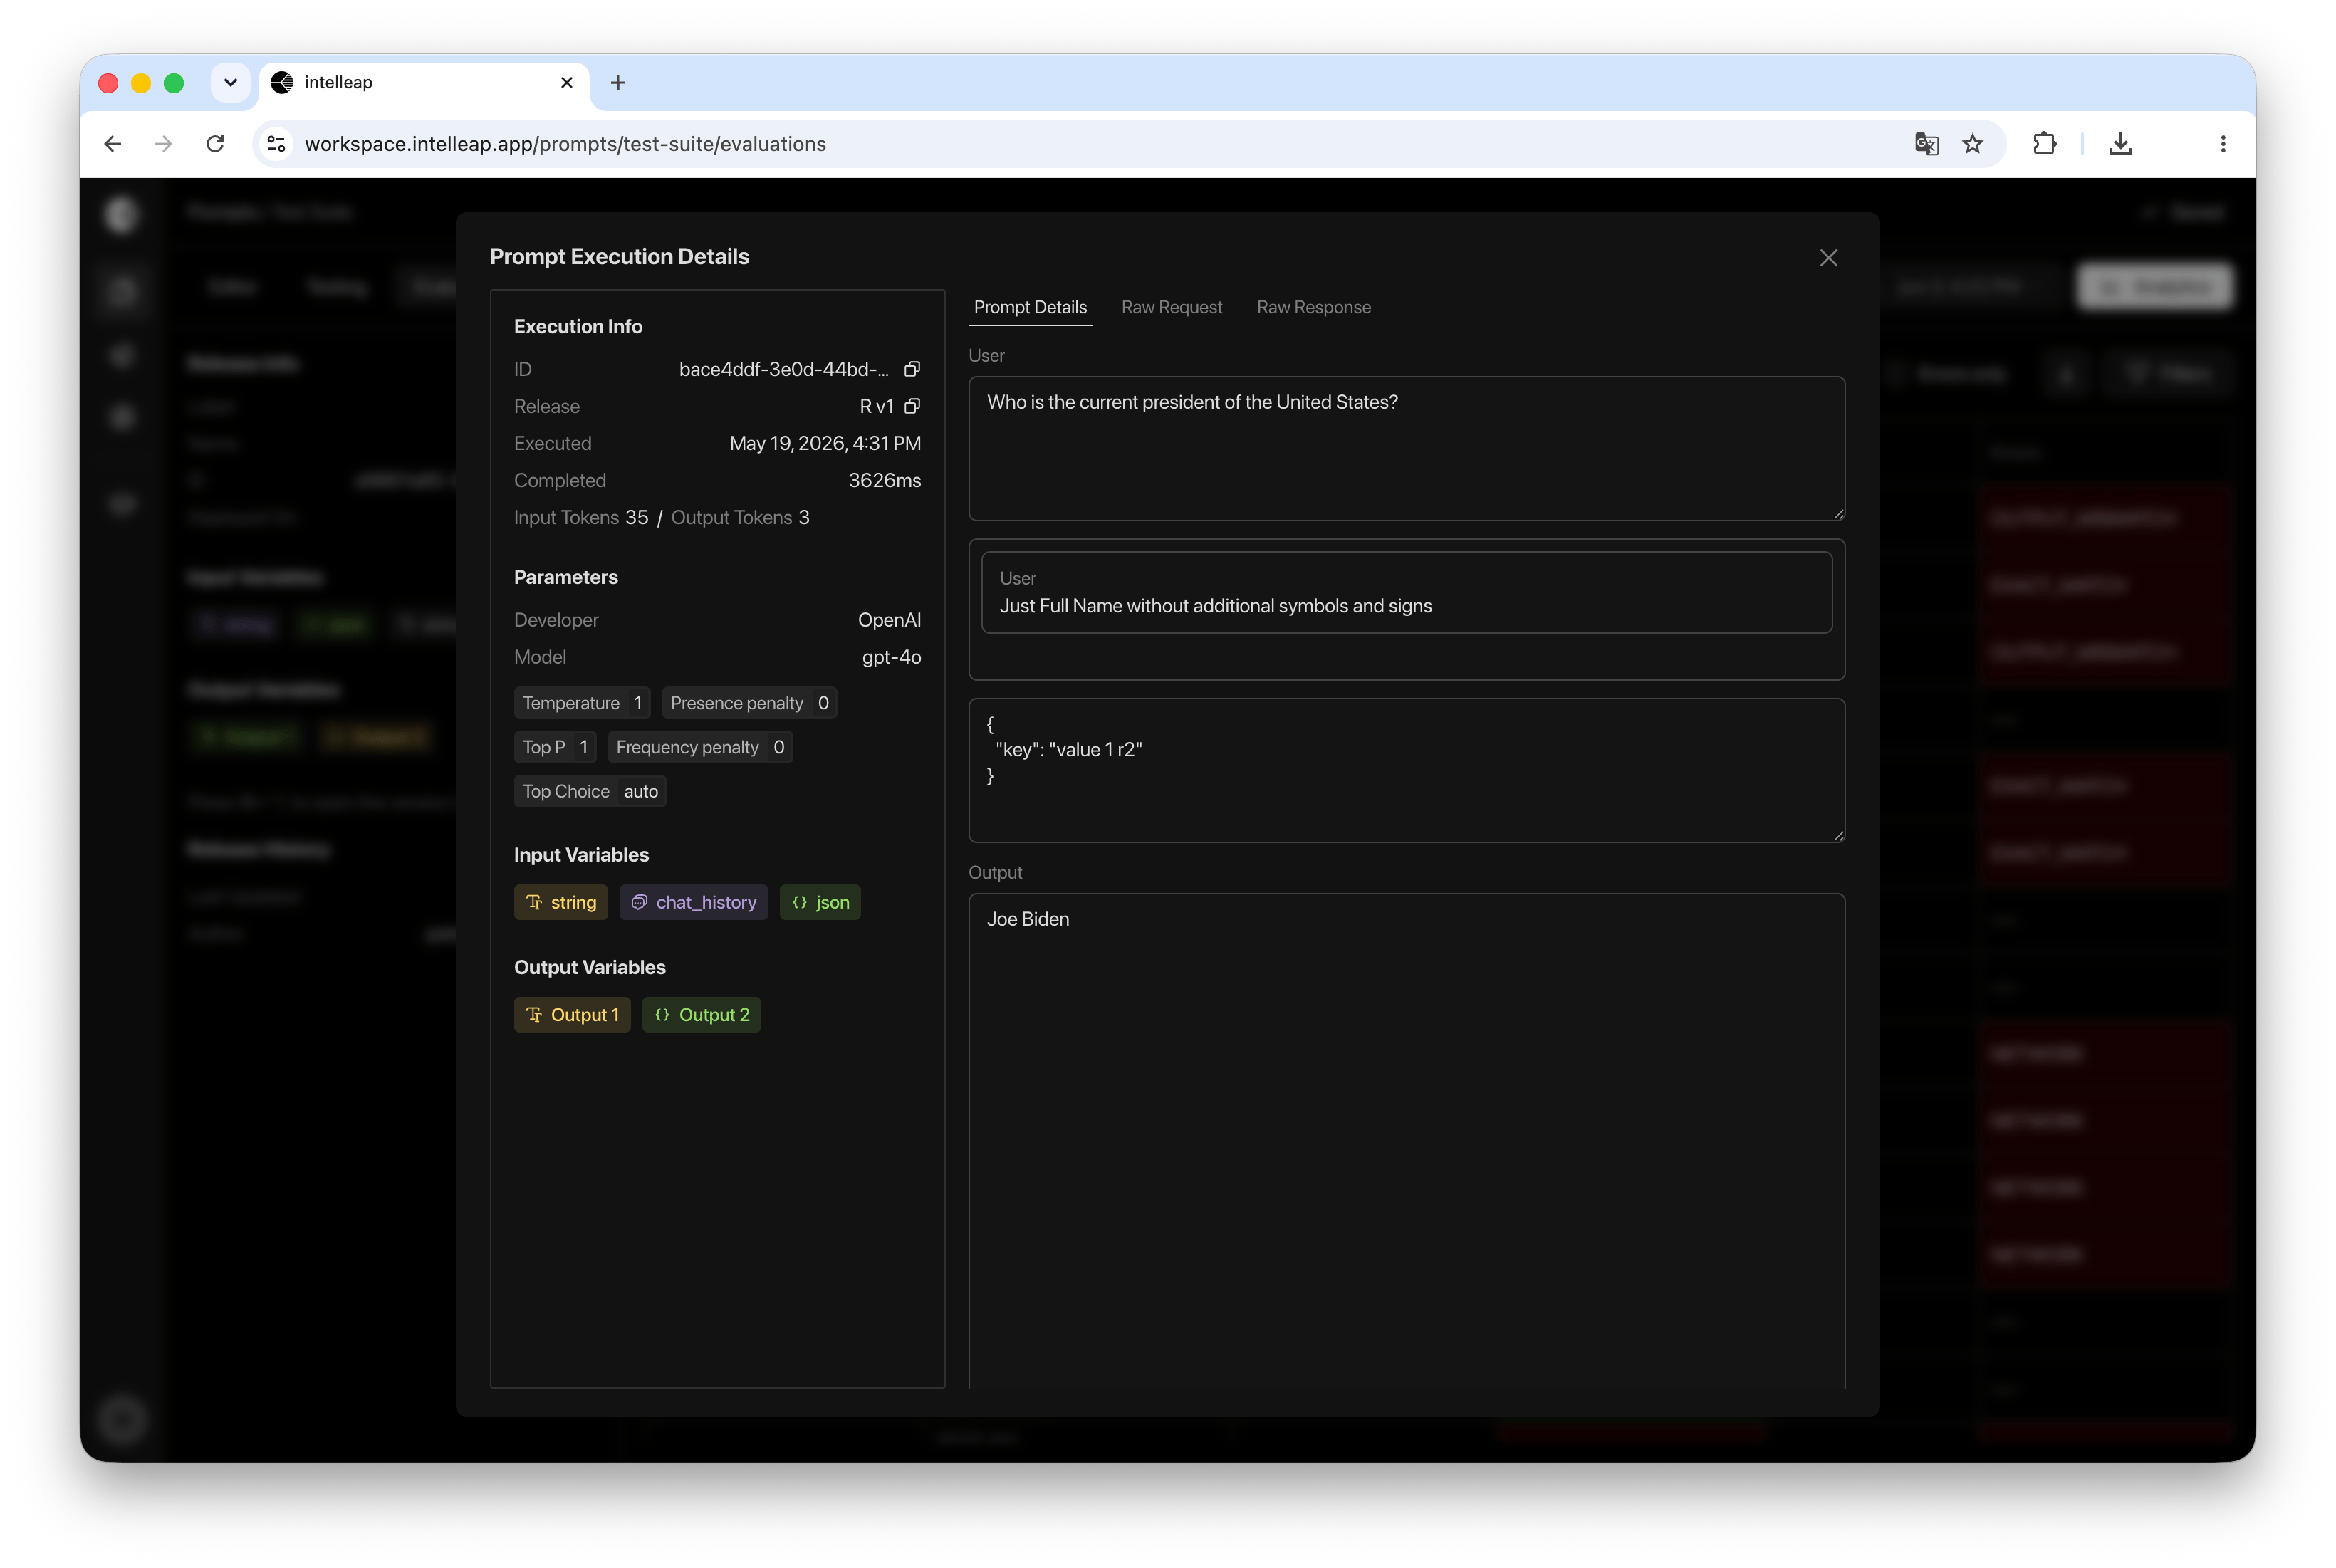Image resolution: width=2336 pixels, height=1568 pixels.
Task: Open the translate page icon
Action: tap(1927, 144)
